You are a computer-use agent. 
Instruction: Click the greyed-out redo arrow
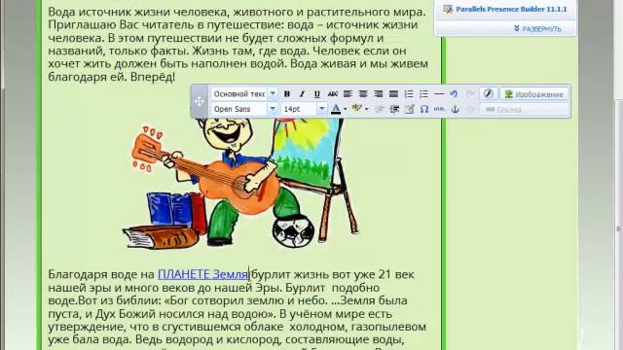pos(469,94)
